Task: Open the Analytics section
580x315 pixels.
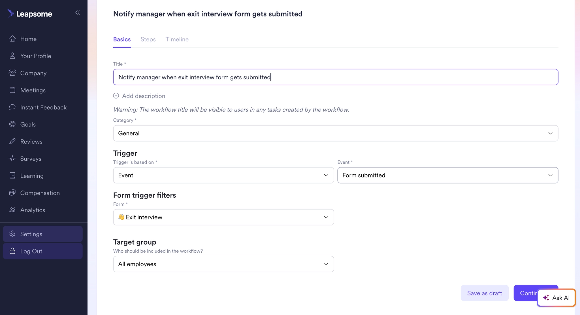Action: coord(33,210)
